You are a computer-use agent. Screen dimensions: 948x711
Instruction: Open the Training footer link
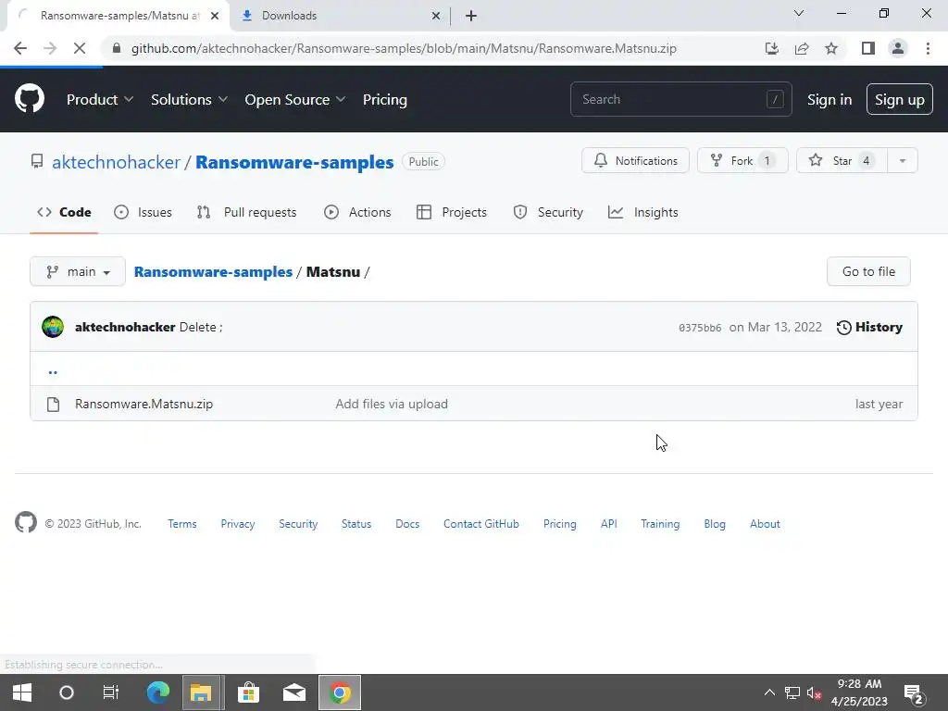pyautogui.click(x=660, y=524)
